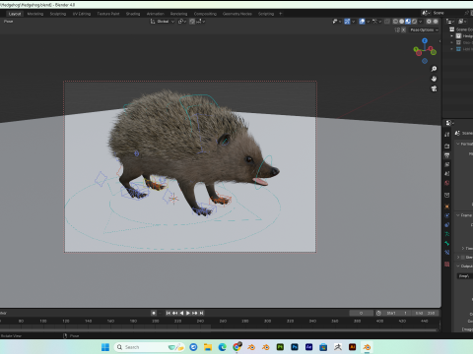Toggle X-ray display in viewport header

pyautogui.click(x=387, y=22)
